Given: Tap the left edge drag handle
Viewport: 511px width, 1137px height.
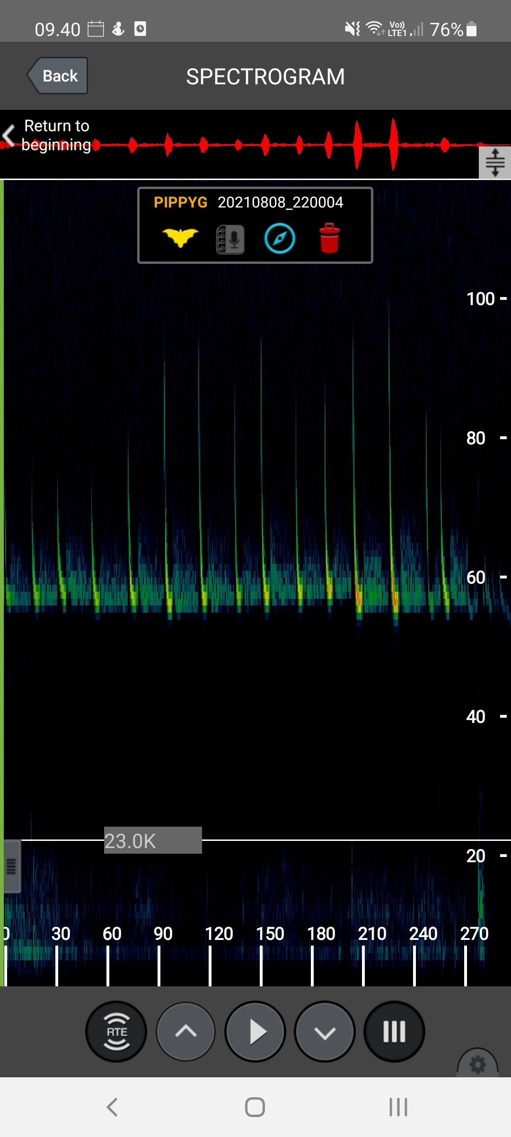Looking at the screenshot, I should (x=11, y=866).
